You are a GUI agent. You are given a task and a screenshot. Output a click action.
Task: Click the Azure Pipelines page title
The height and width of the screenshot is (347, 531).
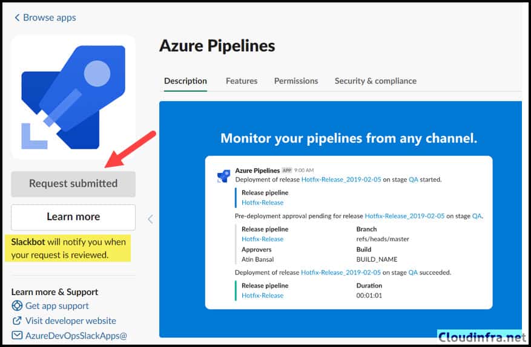pos(217,46)
